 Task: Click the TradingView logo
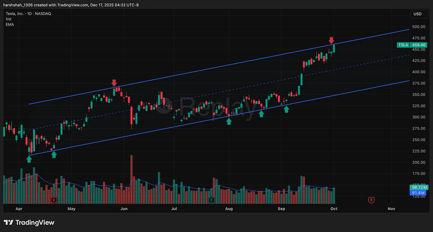pos(29,222)
